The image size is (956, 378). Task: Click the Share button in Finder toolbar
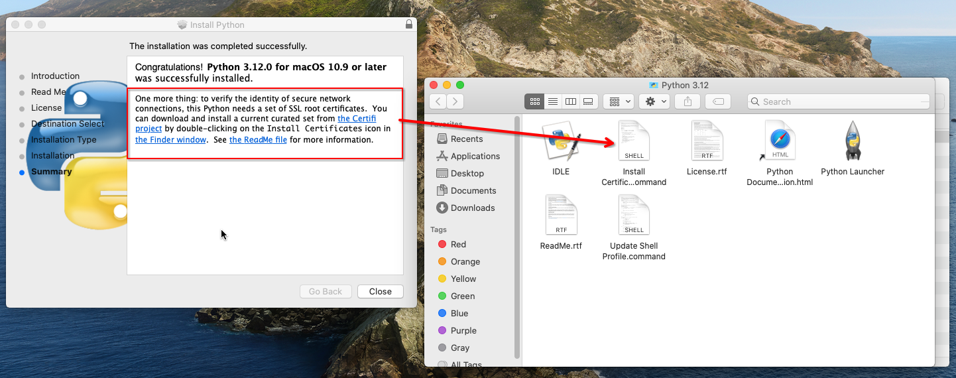tap(687, 101)
